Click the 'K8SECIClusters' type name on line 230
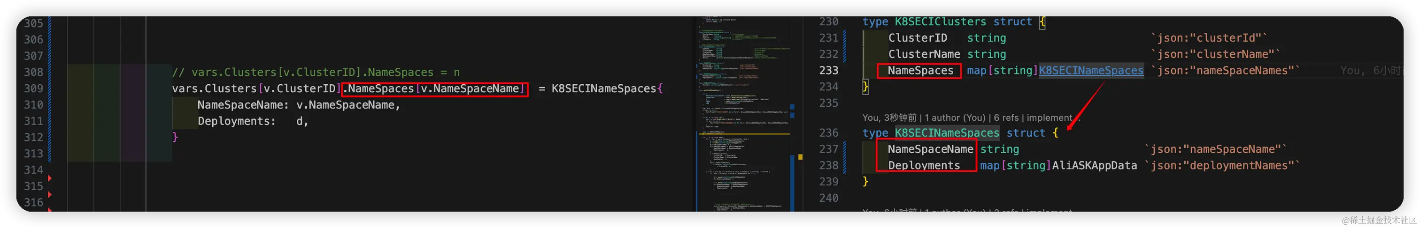 941,22
